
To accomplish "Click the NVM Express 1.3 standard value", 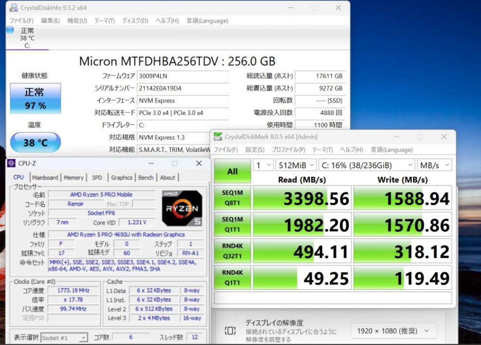I will (x=174, y=137).
